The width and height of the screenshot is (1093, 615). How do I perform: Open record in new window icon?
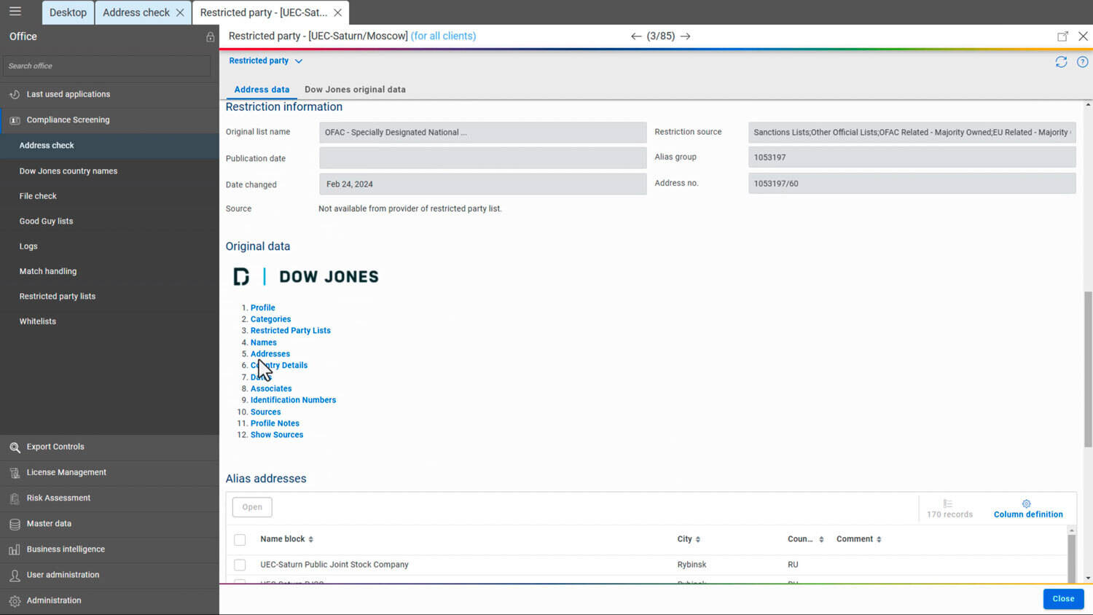(x=1063, y=36)
